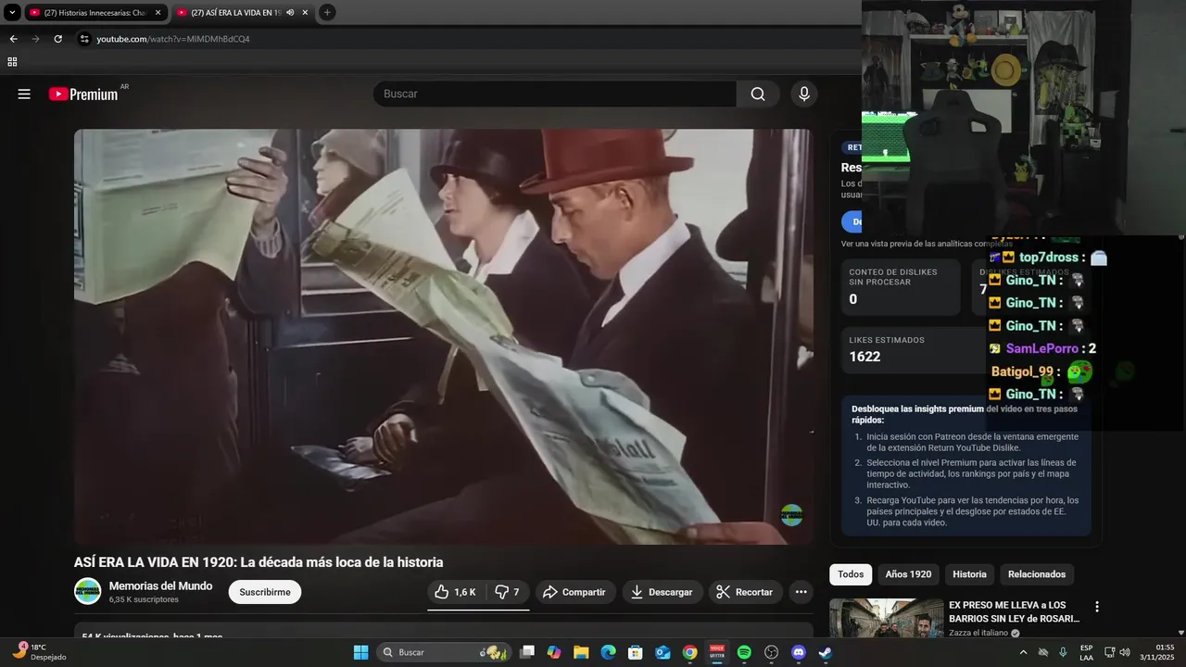The width and height of the screenshot is (1186, 667).
Task: Open Google Chrome from taskbar
Action: (689, 652)
